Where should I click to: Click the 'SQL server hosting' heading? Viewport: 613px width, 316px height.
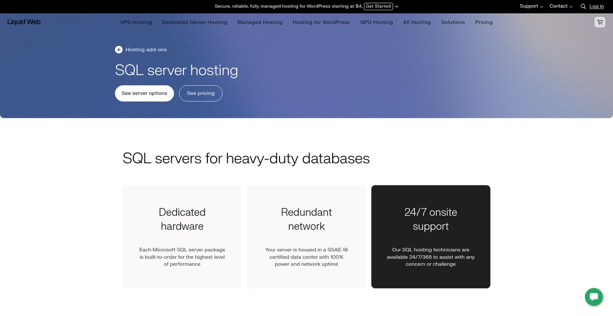[177, 70]
